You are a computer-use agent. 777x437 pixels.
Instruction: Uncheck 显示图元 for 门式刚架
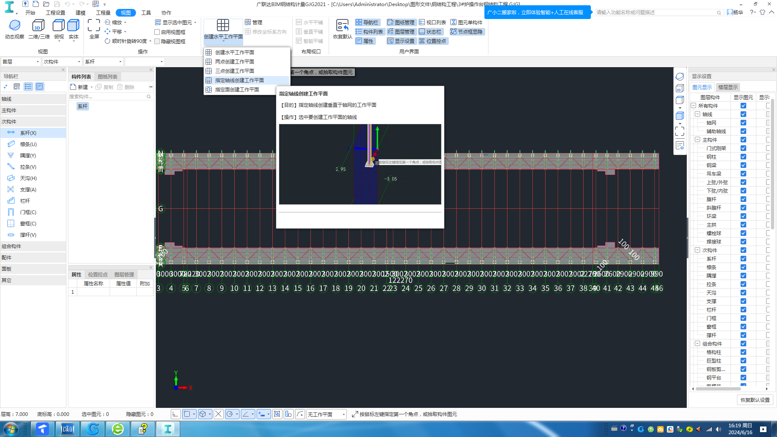[x=743, y=148]
